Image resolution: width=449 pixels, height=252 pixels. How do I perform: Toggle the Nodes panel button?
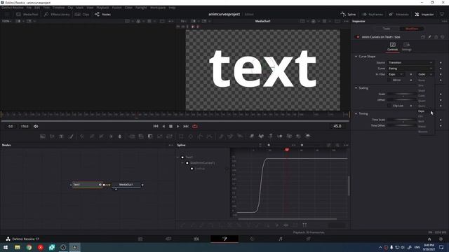102,14
